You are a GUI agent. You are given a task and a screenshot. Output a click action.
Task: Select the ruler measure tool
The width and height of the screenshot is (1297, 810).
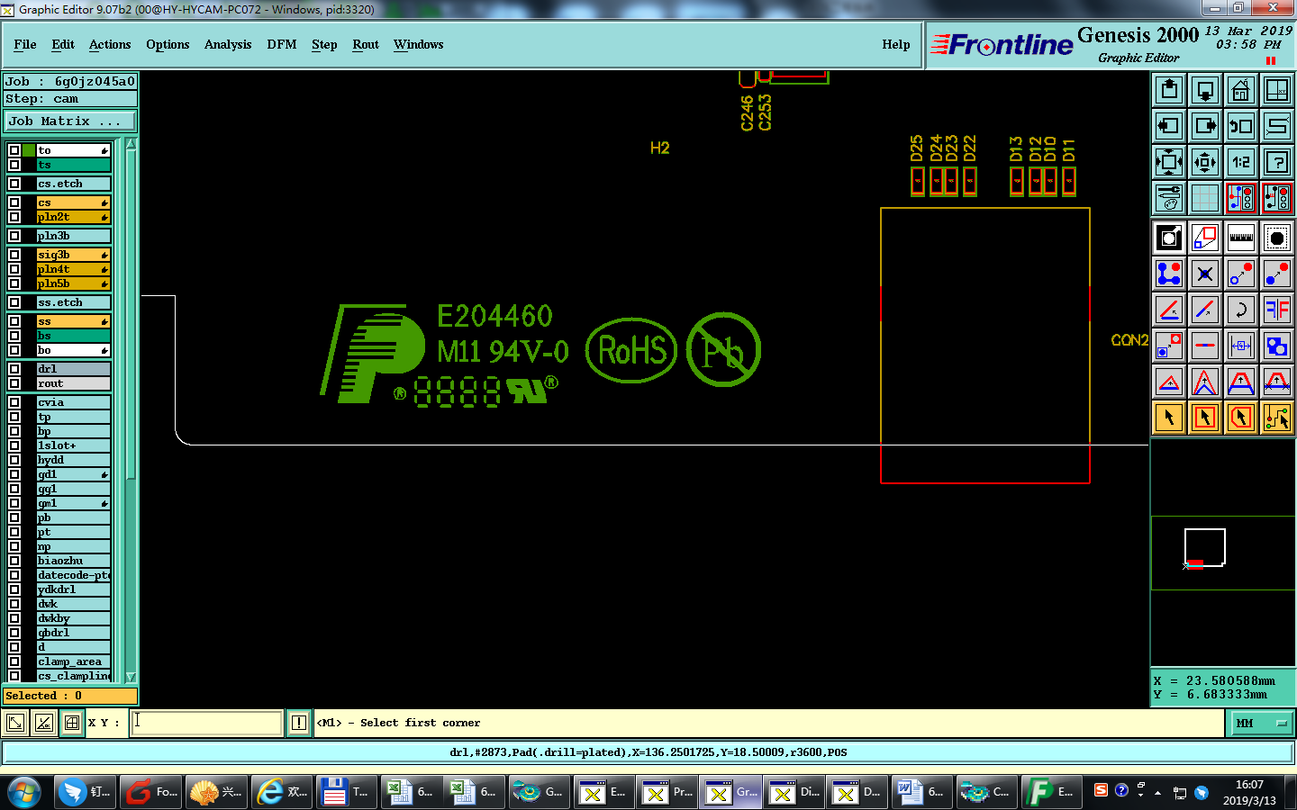click(x=1241, y=238)
